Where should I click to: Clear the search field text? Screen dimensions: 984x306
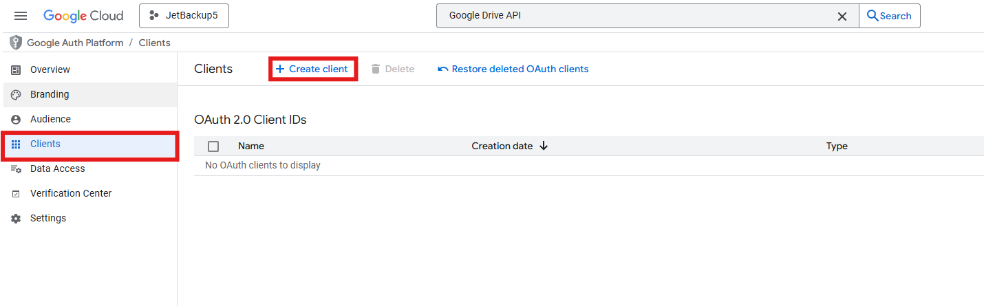click(x=842, y=17)
